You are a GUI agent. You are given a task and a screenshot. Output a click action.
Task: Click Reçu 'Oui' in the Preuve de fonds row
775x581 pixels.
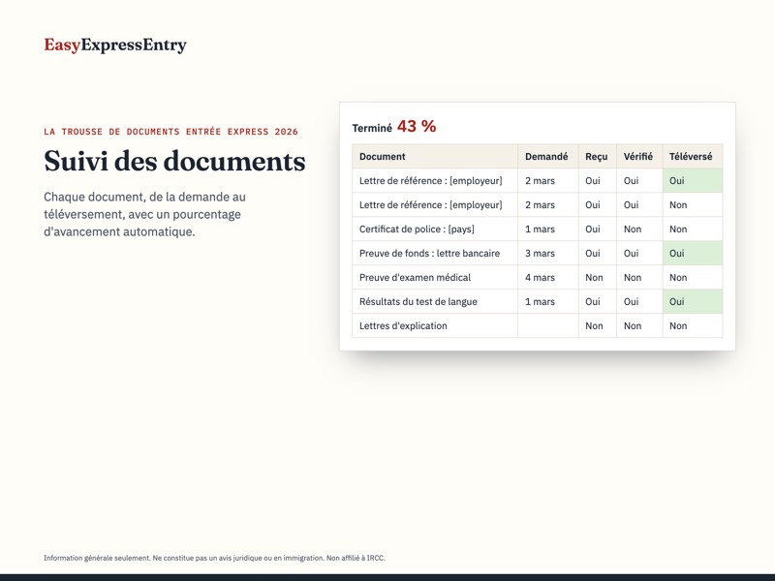point(598,253)
